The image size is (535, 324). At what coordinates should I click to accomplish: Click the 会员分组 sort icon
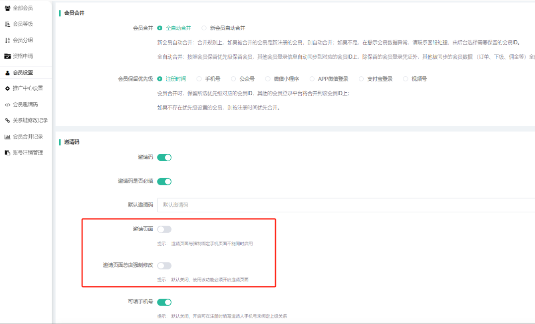point(7,40)
